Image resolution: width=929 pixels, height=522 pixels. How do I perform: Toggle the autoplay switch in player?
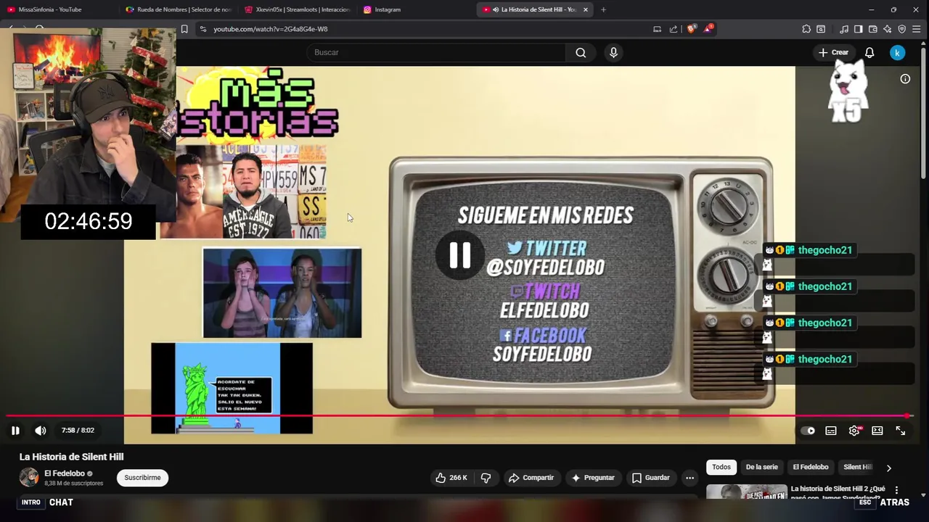[808, 431]
